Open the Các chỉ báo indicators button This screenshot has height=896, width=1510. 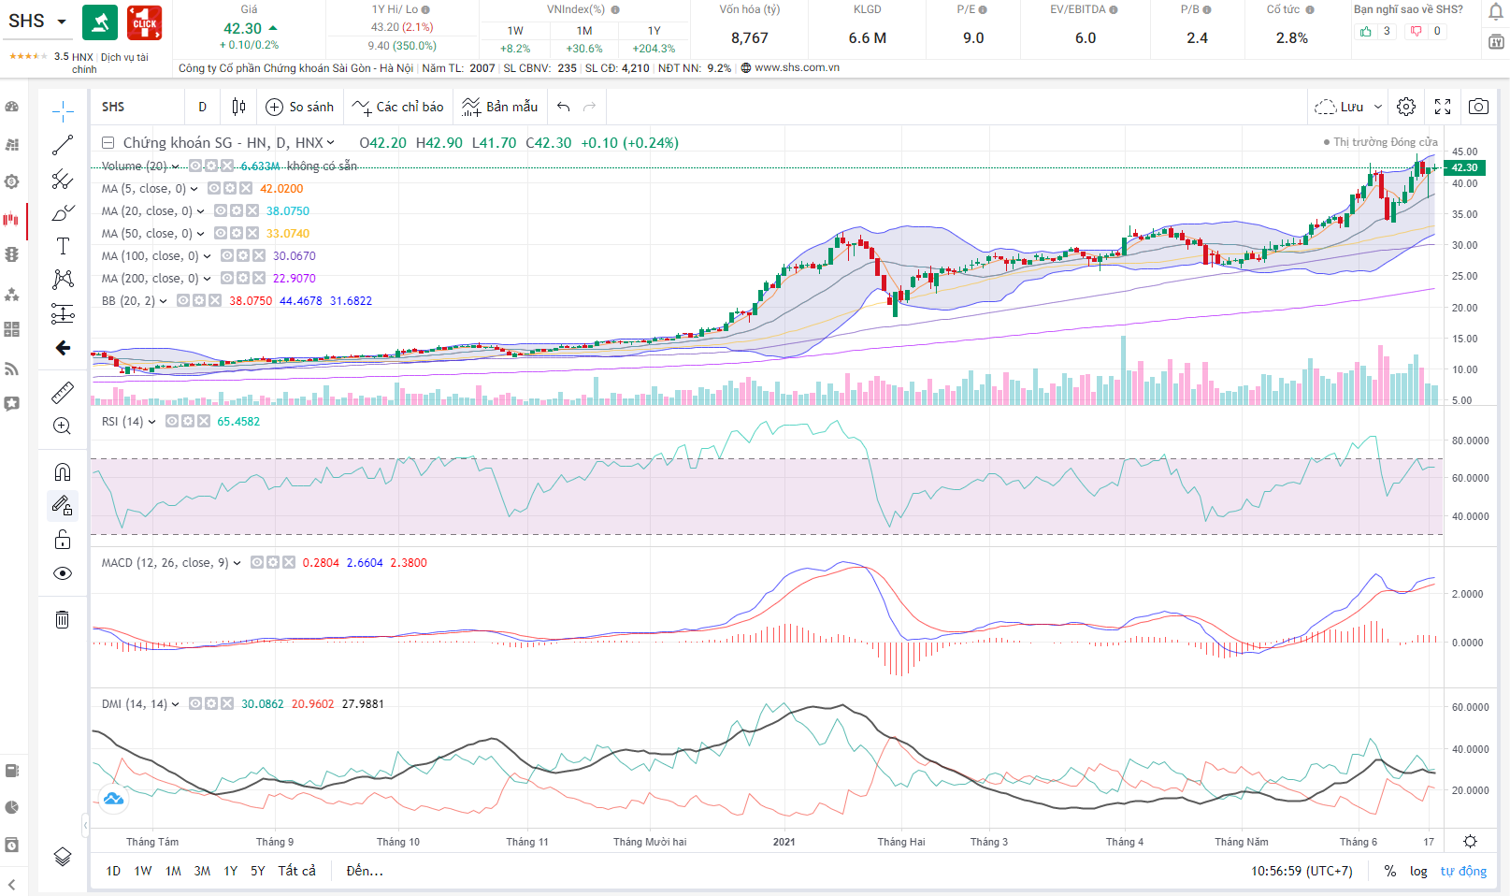pos(398,107)
